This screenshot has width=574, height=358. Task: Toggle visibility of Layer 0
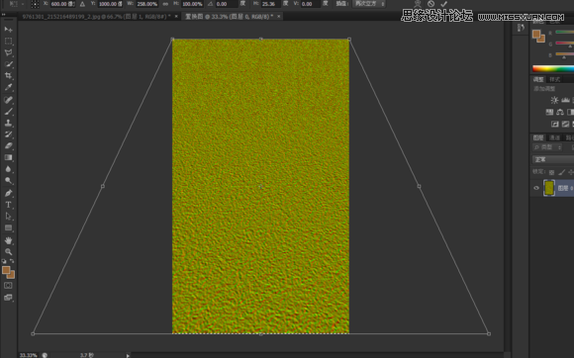(x=536, y=188)
